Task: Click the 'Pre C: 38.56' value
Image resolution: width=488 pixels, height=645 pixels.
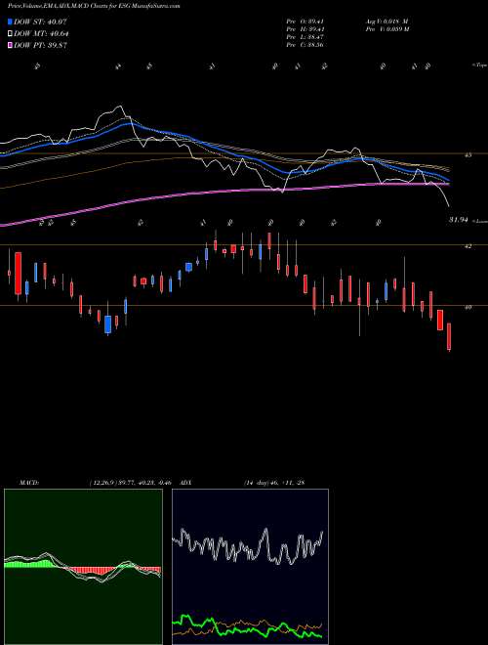Action: point(305,45)
